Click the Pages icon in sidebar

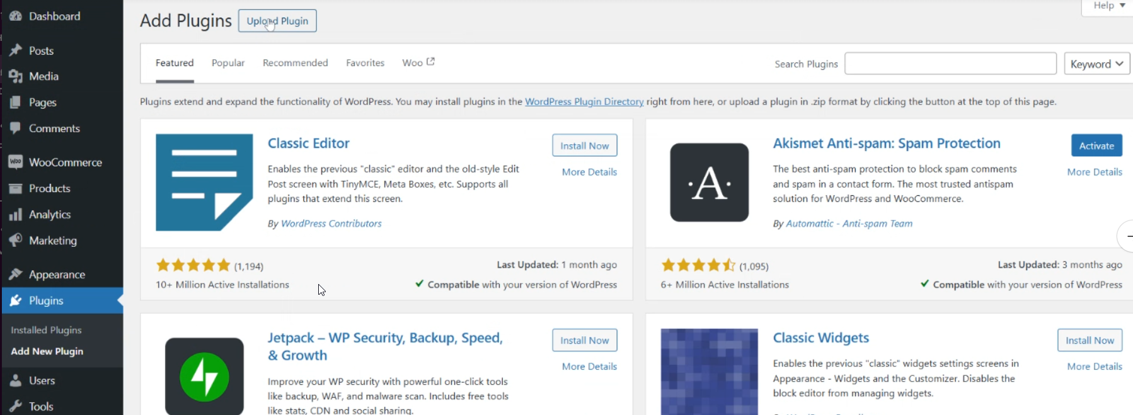[16, 102]
